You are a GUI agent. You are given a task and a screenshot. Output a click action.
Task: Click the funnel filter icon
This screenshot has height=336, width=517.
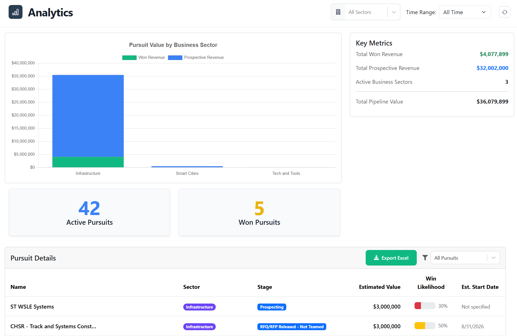[x=425, y=258]
